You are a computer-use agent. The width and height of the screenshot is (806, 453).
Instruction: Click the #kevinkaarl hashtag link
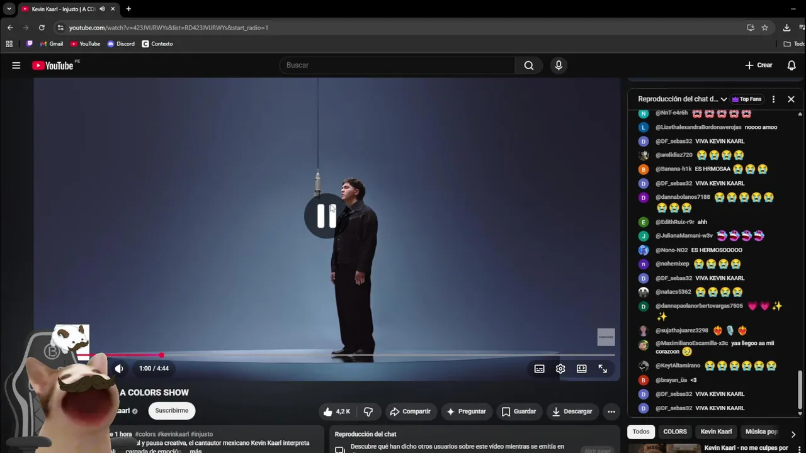173,434
